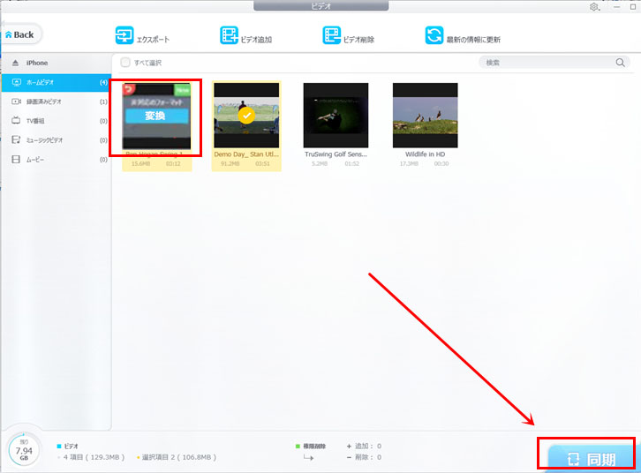Click the 7.94 GB remaining storage indicator
Viewport: 641px width, 473px height.
[x=24, y=451]
